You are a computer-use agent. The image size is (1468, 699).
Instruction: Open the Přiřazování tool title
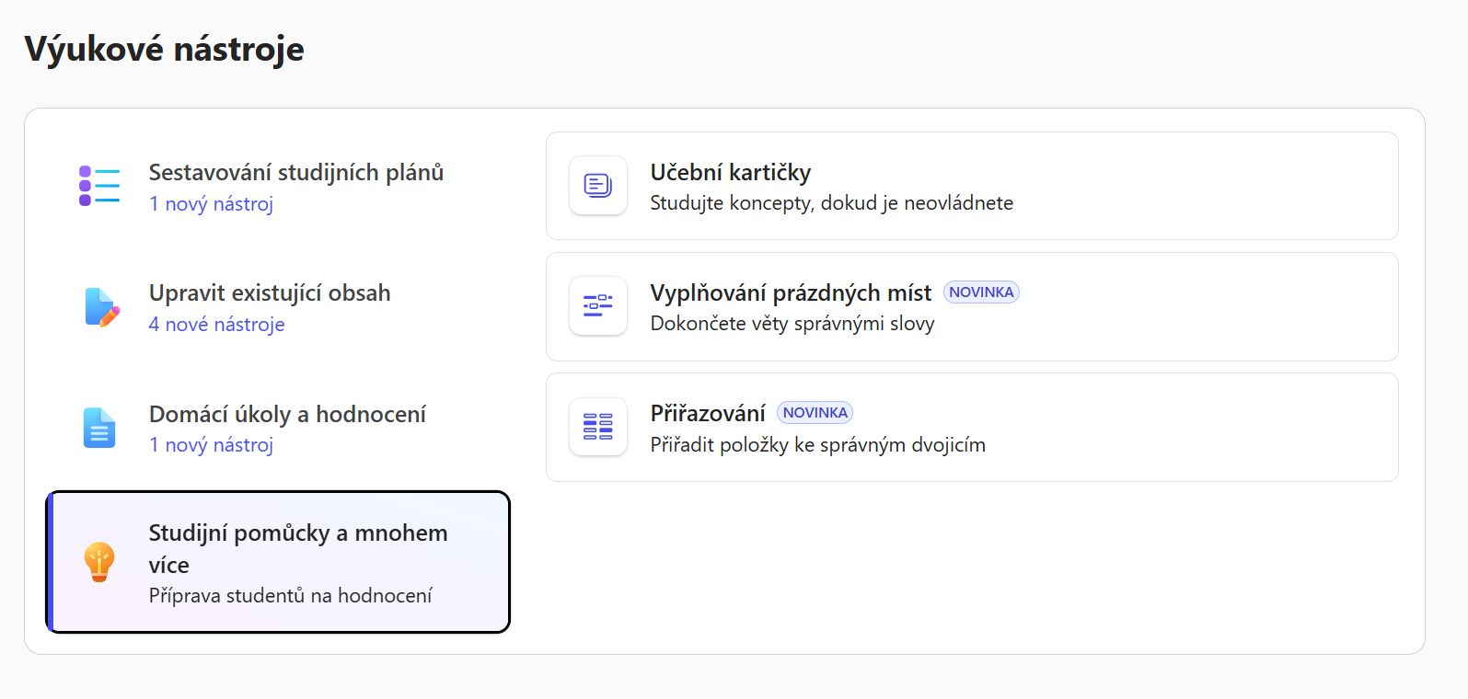click(707, 414)
